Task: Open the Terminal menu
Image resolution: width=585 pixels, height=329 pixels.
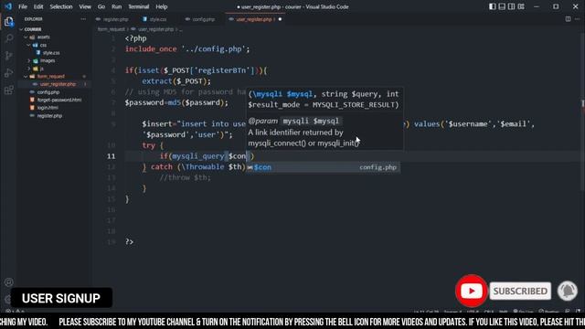Action: 138,6
